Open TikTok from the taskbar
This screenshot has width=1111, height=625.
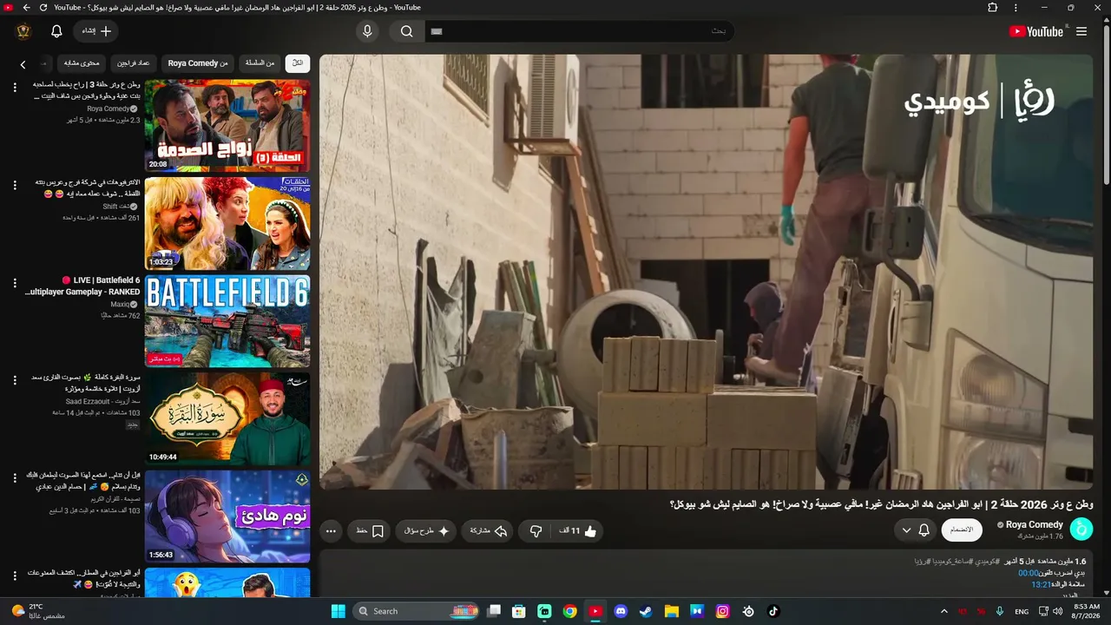click(x=773, y=611)
